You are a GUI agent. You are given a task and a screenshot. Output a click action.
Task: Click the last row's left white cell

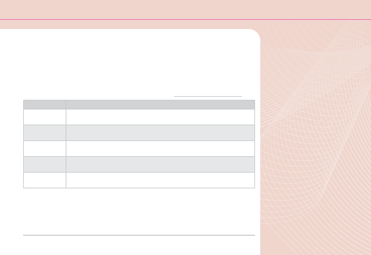(x=44, y=180)
